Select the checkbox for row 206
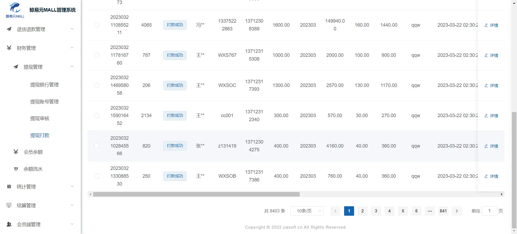 pos(97,85)
